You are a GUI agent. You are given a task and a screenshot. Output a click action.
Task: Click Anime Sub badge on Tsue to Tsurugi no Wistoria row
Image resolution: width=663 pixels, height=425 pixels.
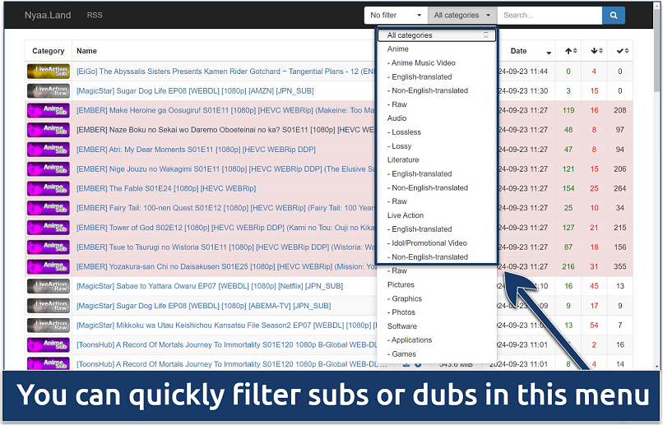(x=49, y=247)
